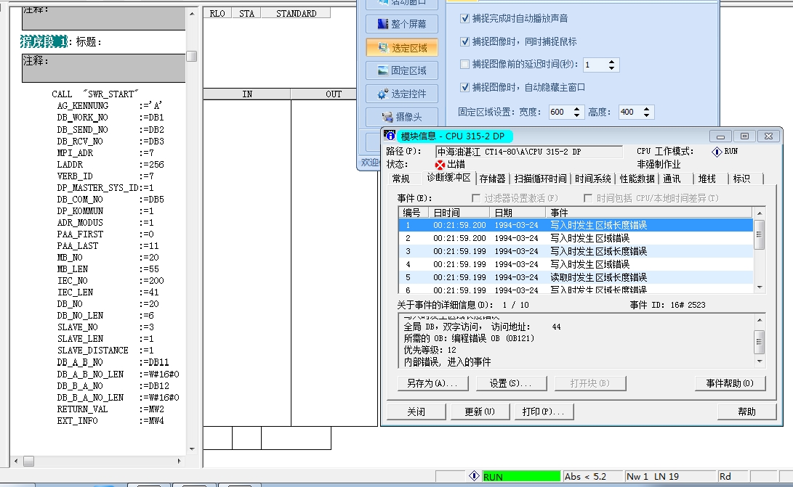Click the status bar RUN diamond icon
This screenshot has height=487, width=793.
474,476
